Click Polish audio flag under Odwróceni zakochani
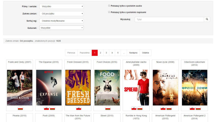 192,108
